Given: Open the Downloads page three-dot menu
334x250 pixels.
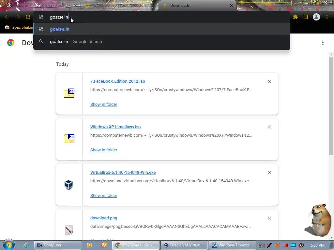Looking at the screenshot, I should pos(323,43).
